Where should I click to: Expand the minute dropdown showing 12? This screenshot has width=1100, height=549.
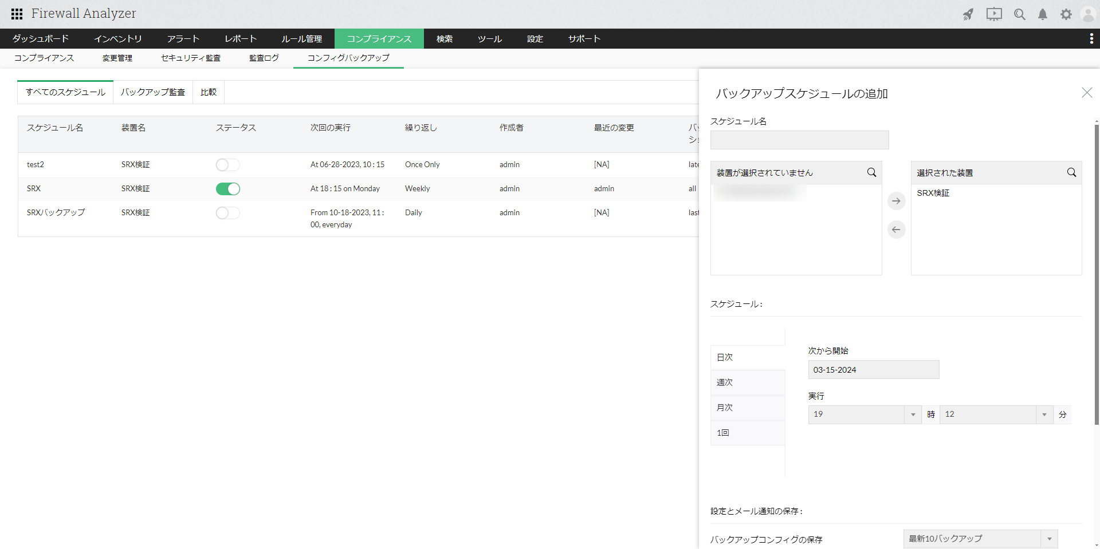[1044, 414]
